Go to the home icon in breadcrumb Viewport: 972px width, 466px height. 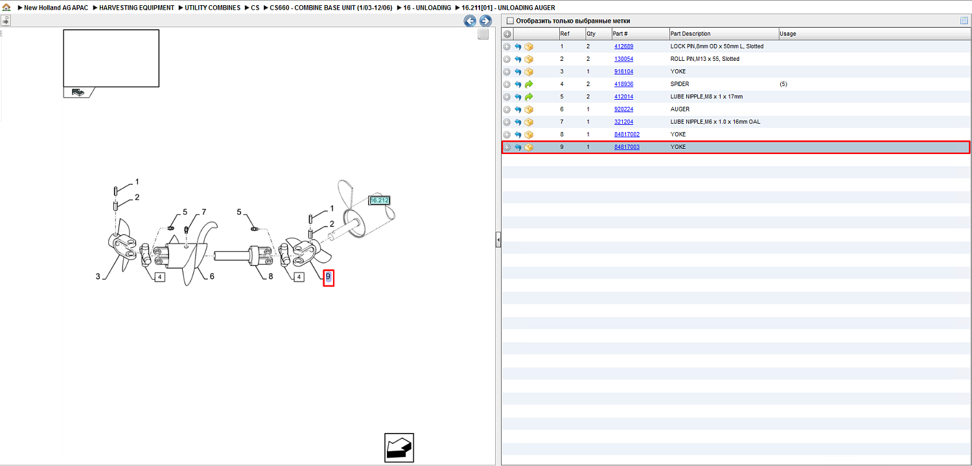[6, 8]
